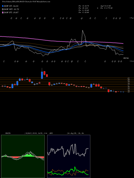The height and width of the screenshot is (178, 134).
Task: Click price axis label 17
Action: (128, 85)
